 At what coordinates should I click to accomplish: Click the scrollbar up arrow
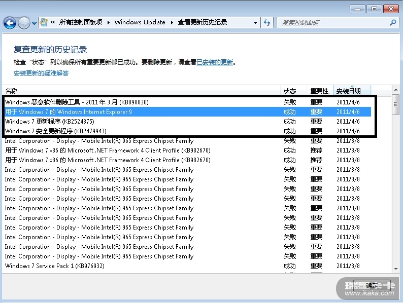click(x=396, y=90)
